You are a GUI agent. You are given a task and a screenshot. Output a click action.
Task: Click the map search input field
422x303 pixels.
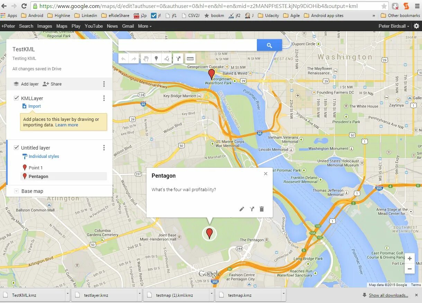(x=188, y=45)
